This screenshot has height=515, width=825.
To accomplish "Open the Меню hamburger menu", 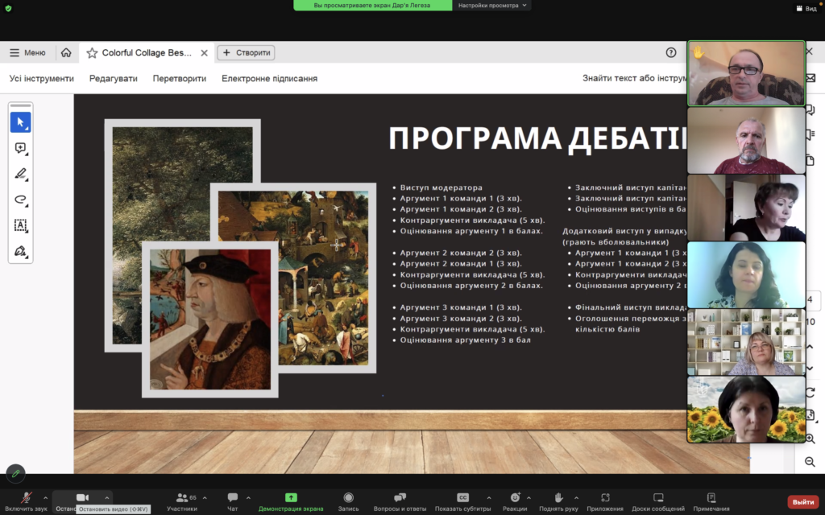I will [27, 52].
